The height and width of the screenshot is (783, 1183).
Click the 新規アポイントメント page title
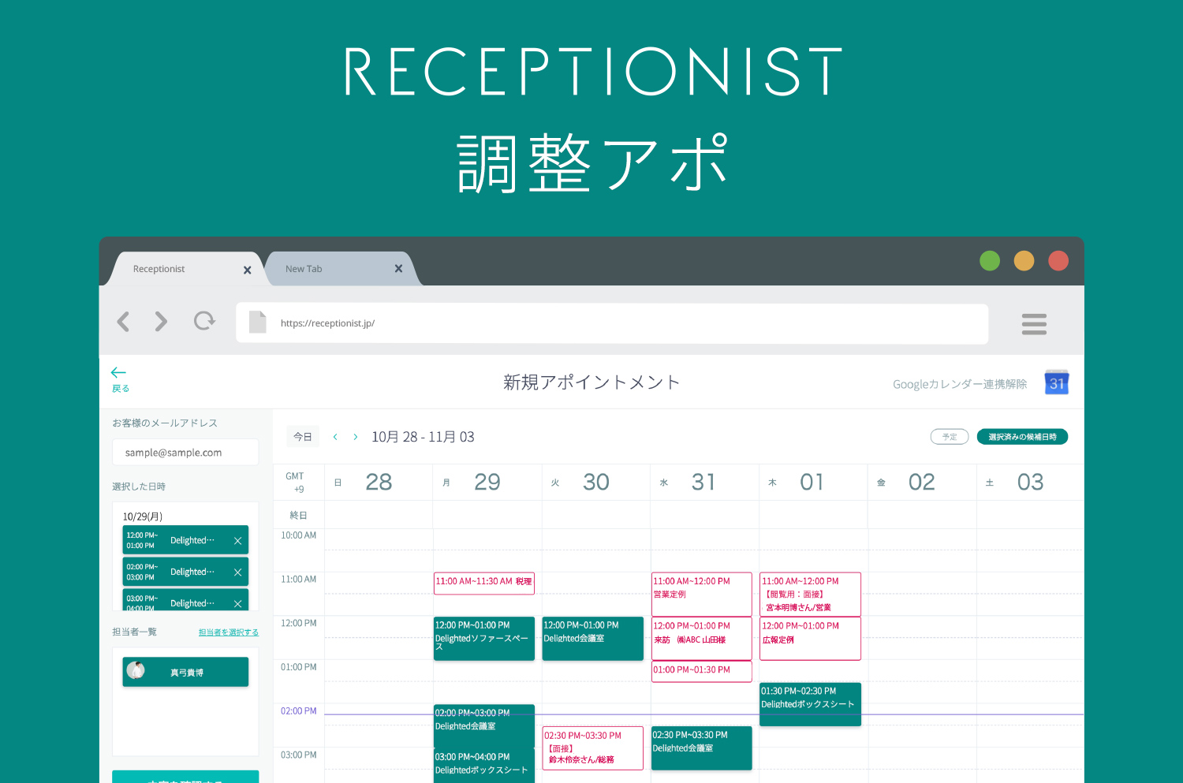(591, 382)
